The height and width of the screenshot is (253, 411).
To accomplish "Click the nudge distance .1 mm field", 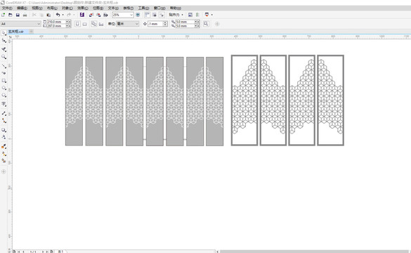I will (x=155, y=24).
